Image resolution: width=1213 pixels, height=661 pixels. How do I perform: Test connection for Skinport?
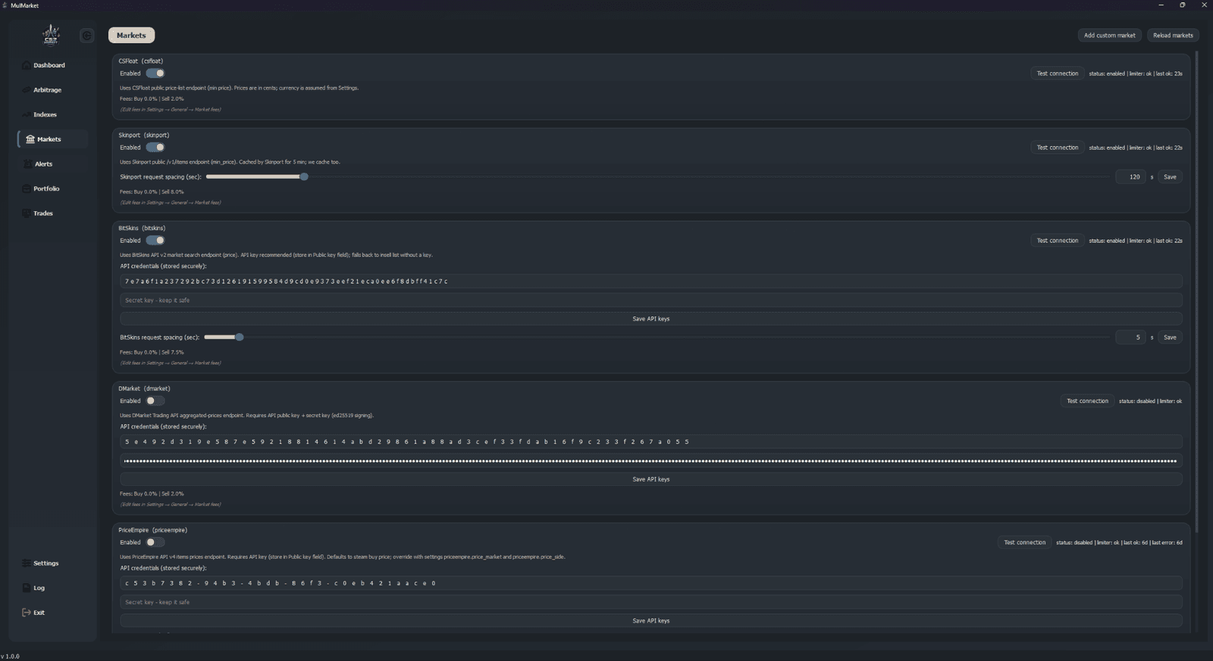pos(1057,148)
